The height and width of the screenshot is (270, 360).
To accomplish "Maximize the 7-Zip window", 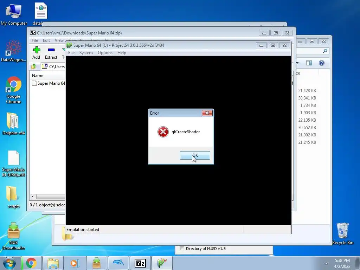I will (x=276, y=33).
